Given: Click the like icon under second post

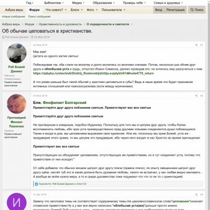Looking at the screenshot, I should tap(36, 184).
